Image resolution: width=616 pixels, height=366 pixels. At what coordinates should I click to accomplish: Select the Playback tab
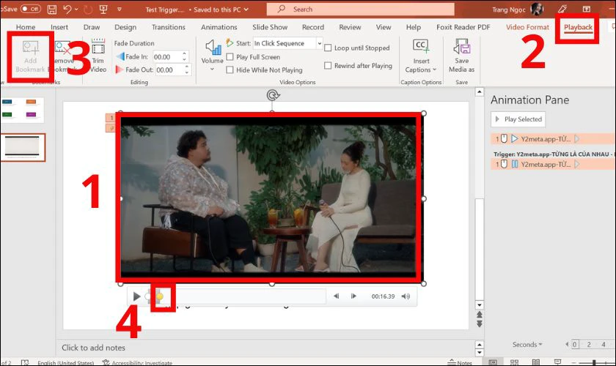[x=578, y=27]
